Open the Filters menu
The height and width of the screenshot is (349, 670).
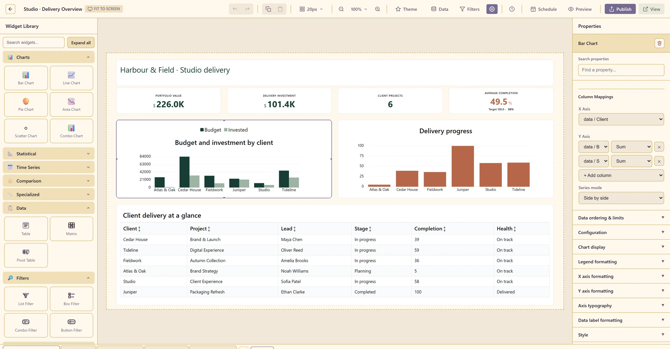469,9
